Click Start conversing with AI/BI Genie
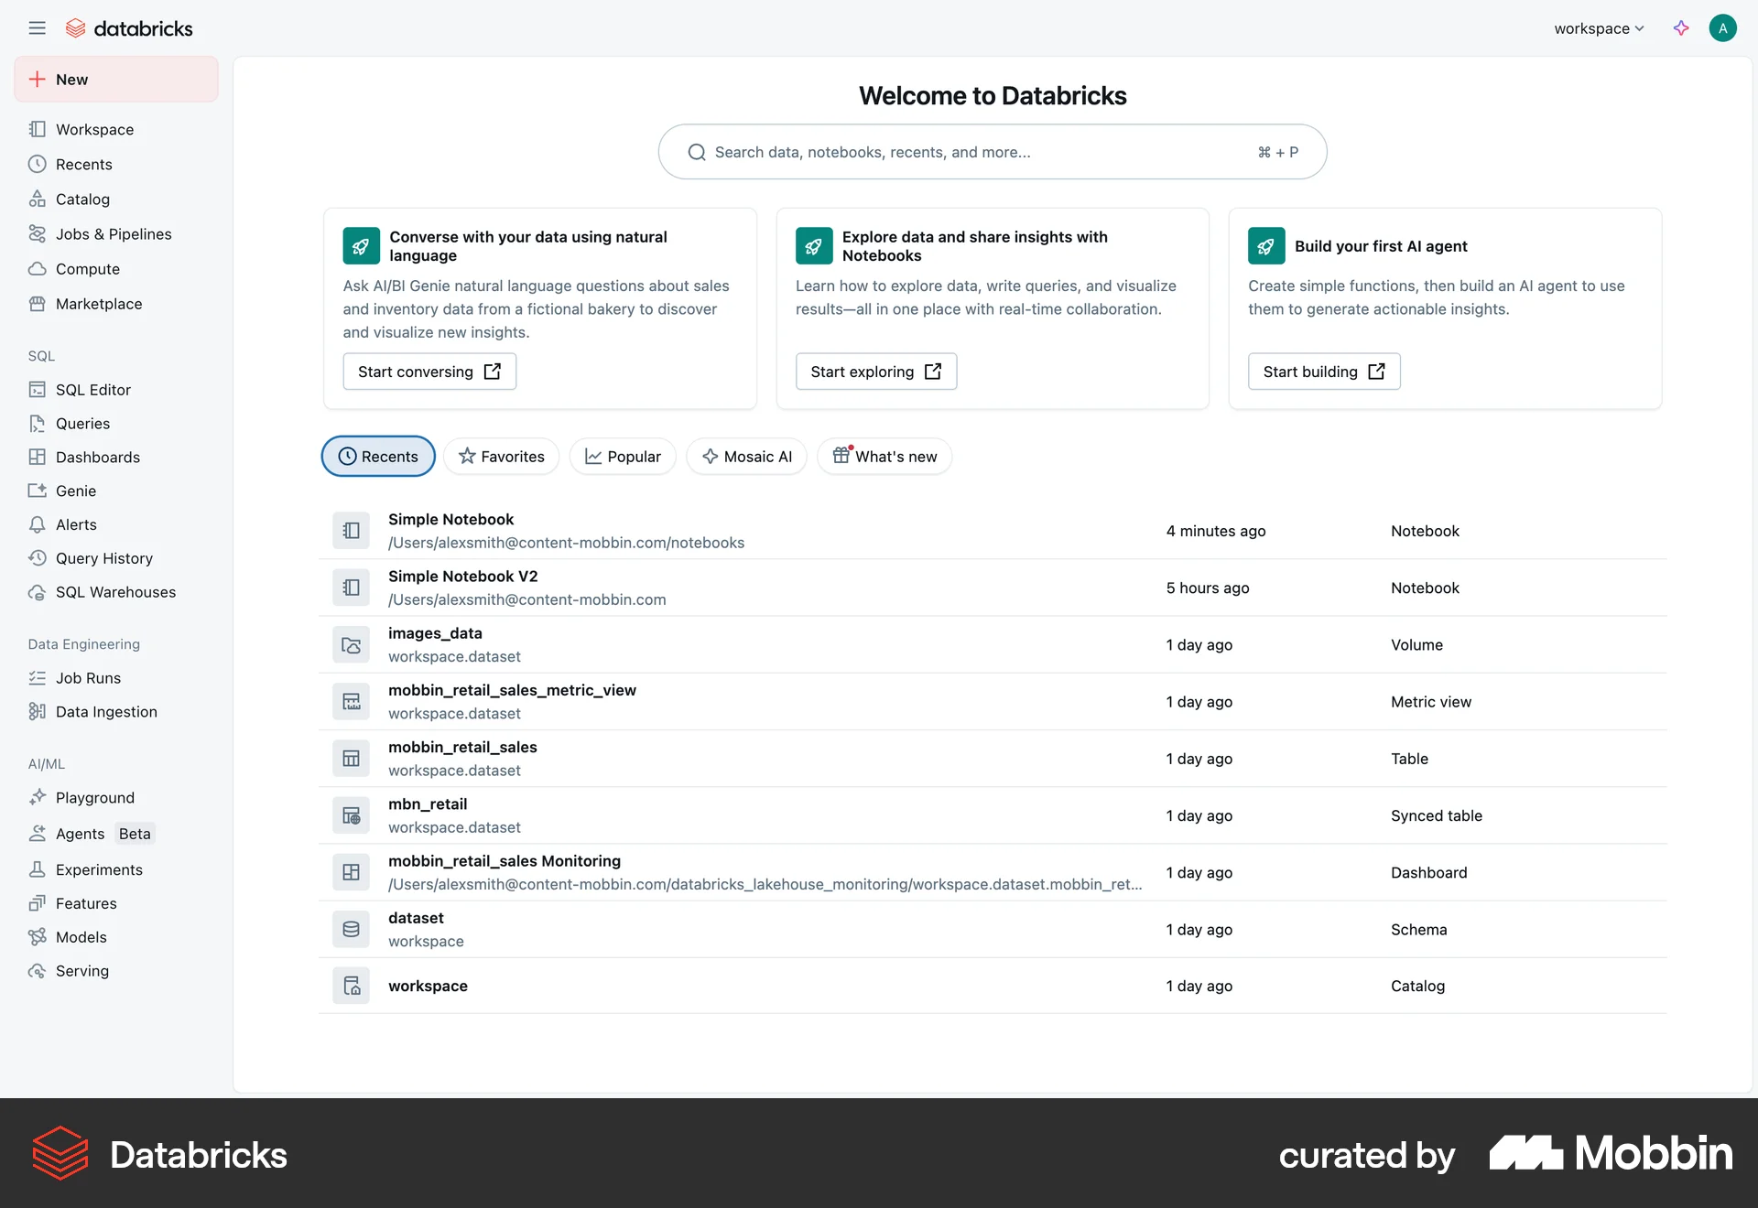The height and width of the screenshot is (1208, 1758). [429, 371]
